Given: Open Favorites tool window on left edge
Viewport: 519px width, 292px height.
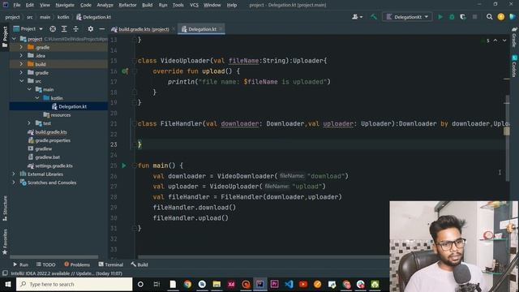Looking at the screenshot, I should coord(5,242).
